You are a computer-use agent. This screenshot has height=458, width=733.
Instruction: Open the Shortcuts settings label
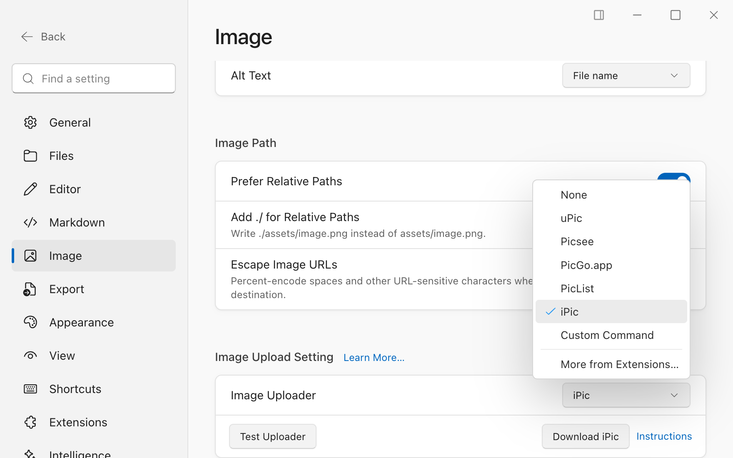click(x=75, y=389)
